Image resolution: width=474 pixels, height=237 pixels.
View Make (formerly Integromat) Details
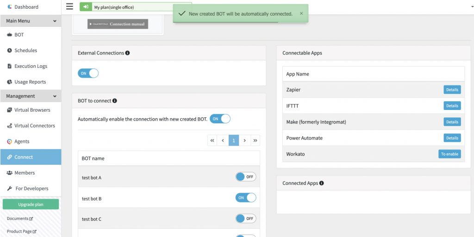[x=452, y=122]
